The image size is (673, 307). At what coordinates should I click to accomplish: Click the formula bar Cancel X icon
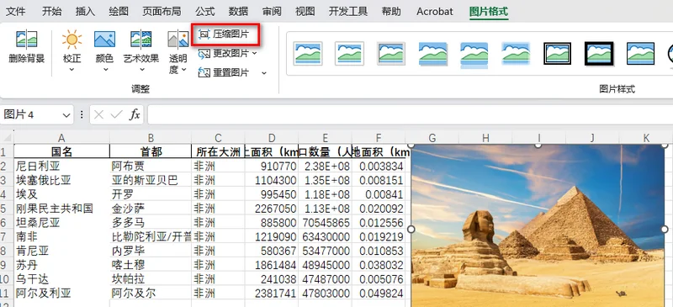click(98, 114)
